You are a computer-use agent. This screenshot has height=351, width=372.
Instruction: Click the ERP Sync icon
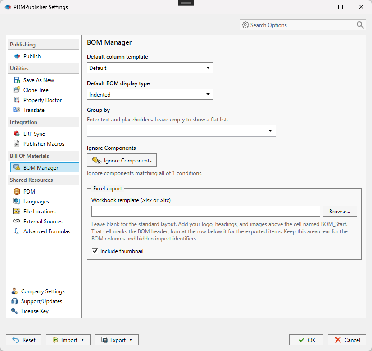(17, 134)
